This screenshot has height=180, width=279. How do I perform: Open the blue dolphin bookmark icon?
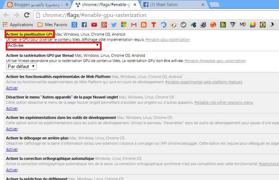coord(164,25)
